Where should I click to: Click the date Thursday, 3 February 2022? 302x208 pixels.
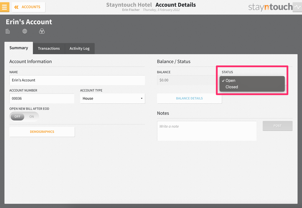161,10
